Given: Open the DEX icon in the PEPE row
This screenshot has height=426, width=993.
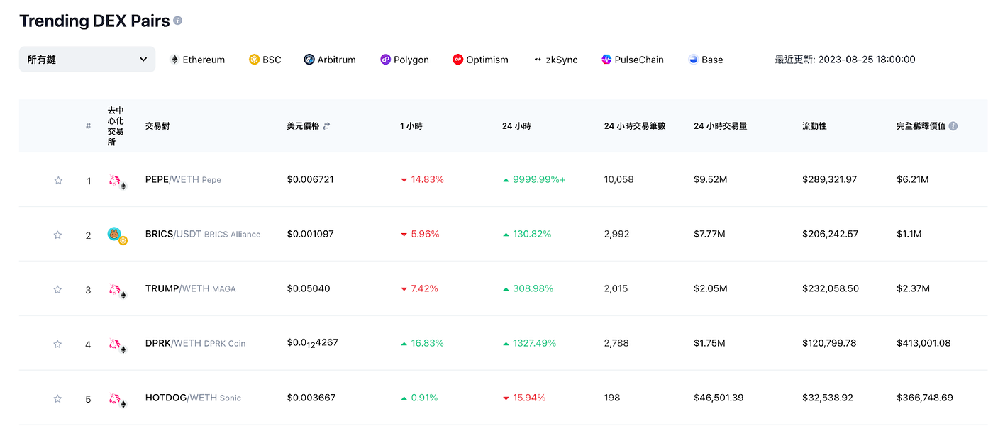Looking at the screenshot, I should click(x=112, y=179).
